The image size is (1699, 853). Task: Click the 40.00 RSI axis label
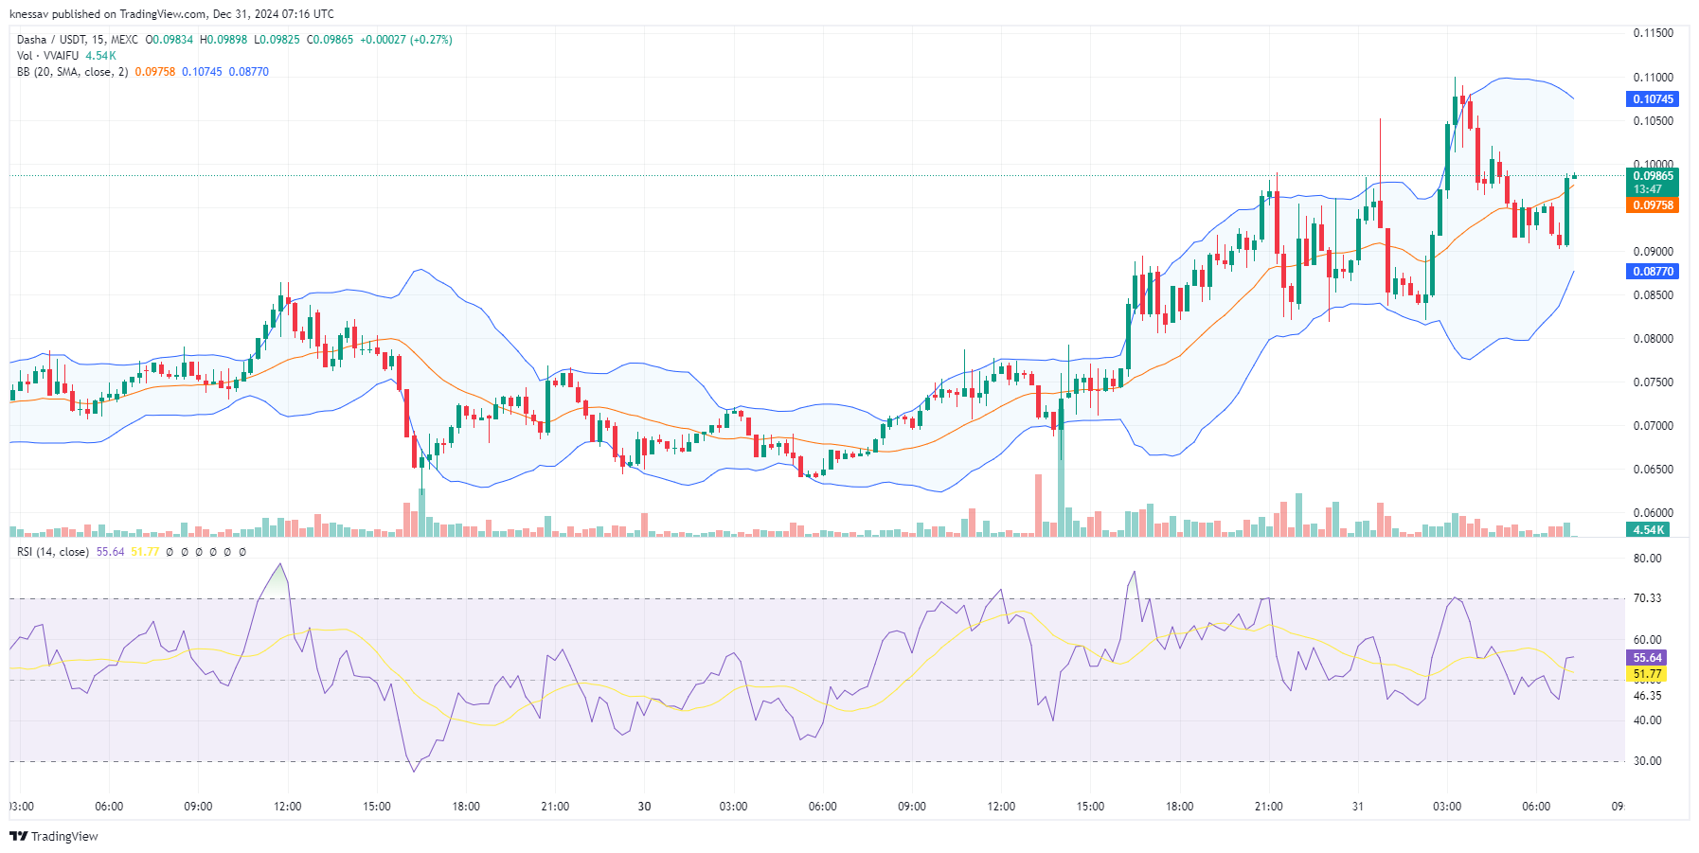(1647, 720)
